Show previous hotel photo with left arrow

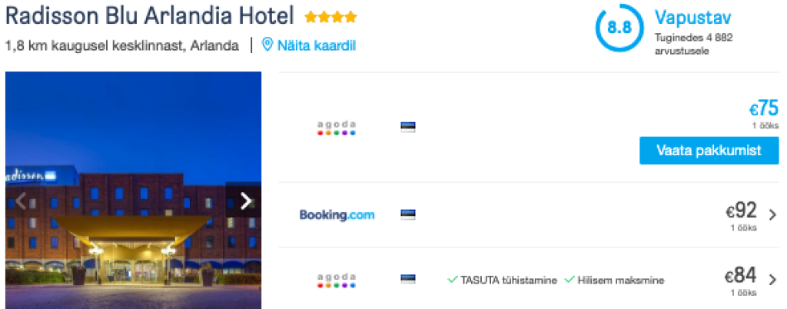(21, 201)
